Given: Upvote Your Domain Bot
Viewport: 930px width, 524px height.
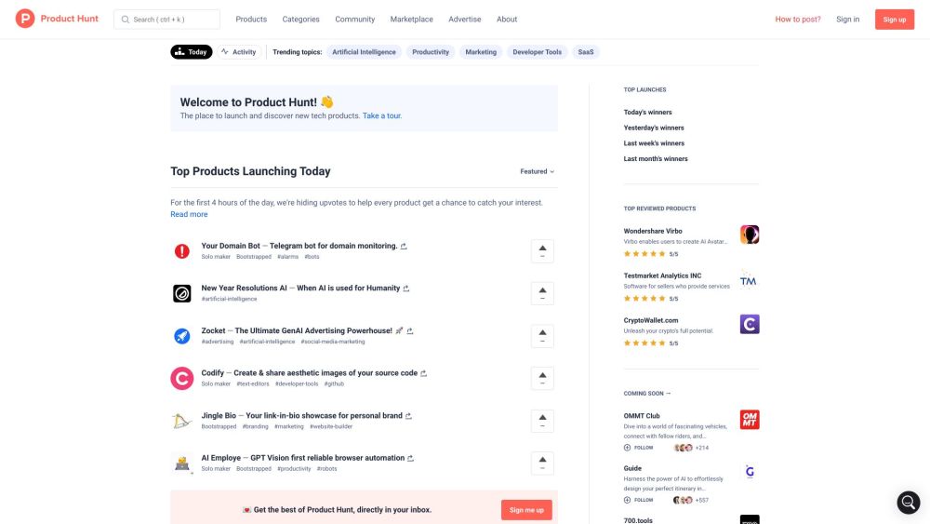Looking at the screenshot, I should coord(542,251).
